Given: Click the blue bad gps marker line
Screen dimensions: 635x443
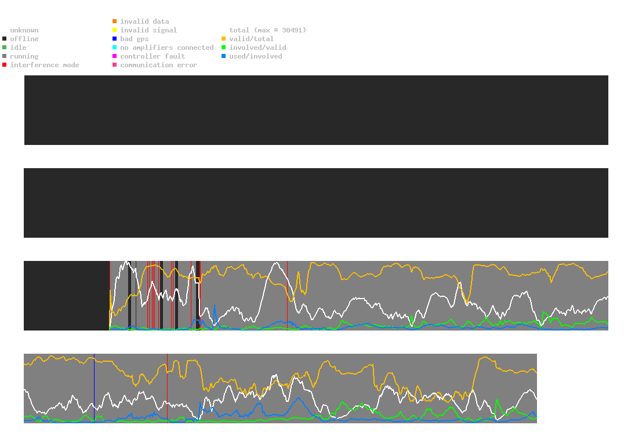Looking at the screenshot, I should pyautogui.click(x=95, y=388).
